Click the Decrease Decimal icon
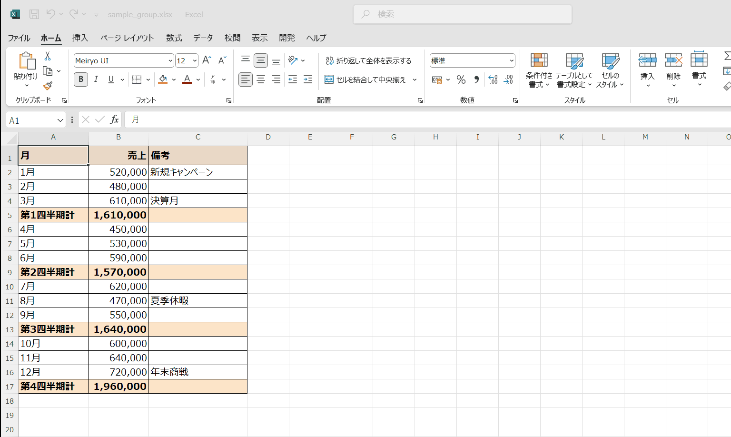 point(508,79)
